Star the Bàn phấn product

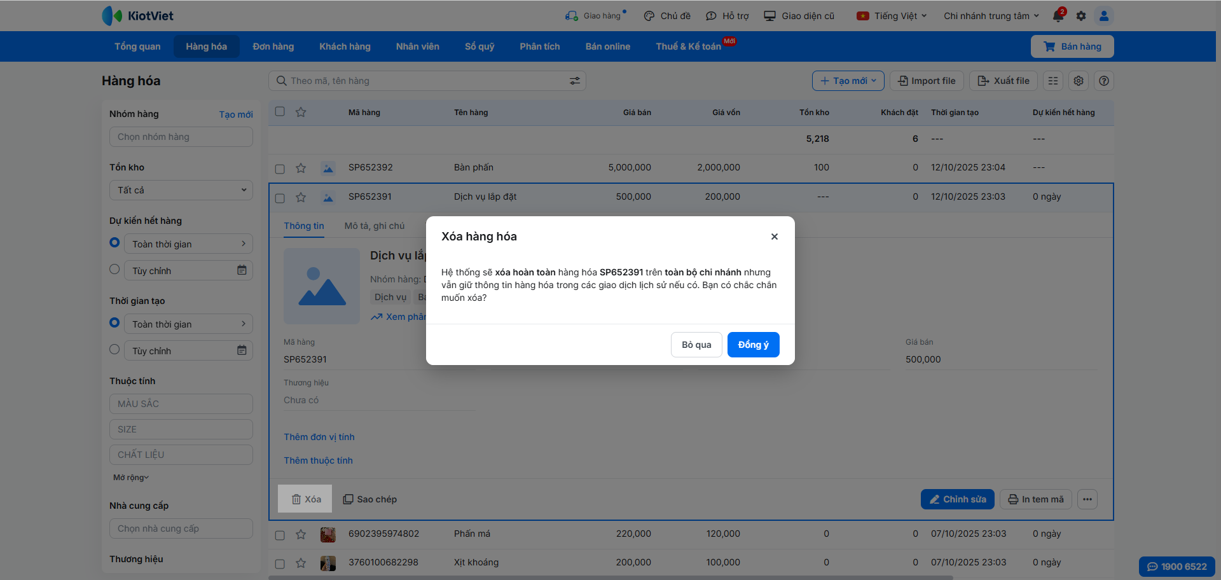[x=301, y=168]
